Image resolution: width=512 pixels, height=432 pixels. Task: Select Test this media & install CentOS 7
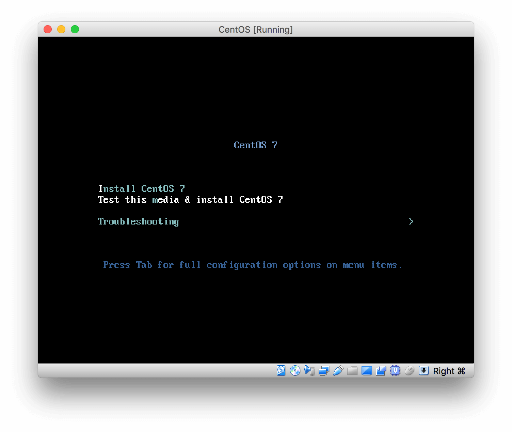190,199
